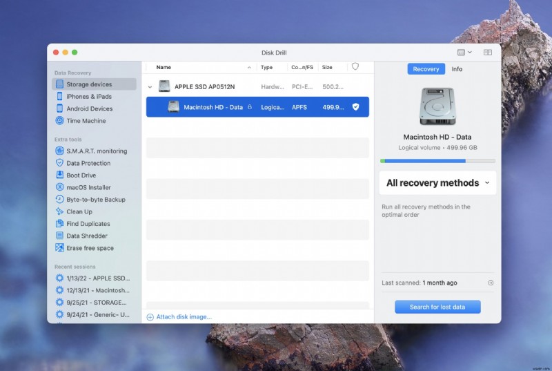Open the view options dropdown in titlebar
Viewport: 552px width, 371px height.
(x=464, y=53)
